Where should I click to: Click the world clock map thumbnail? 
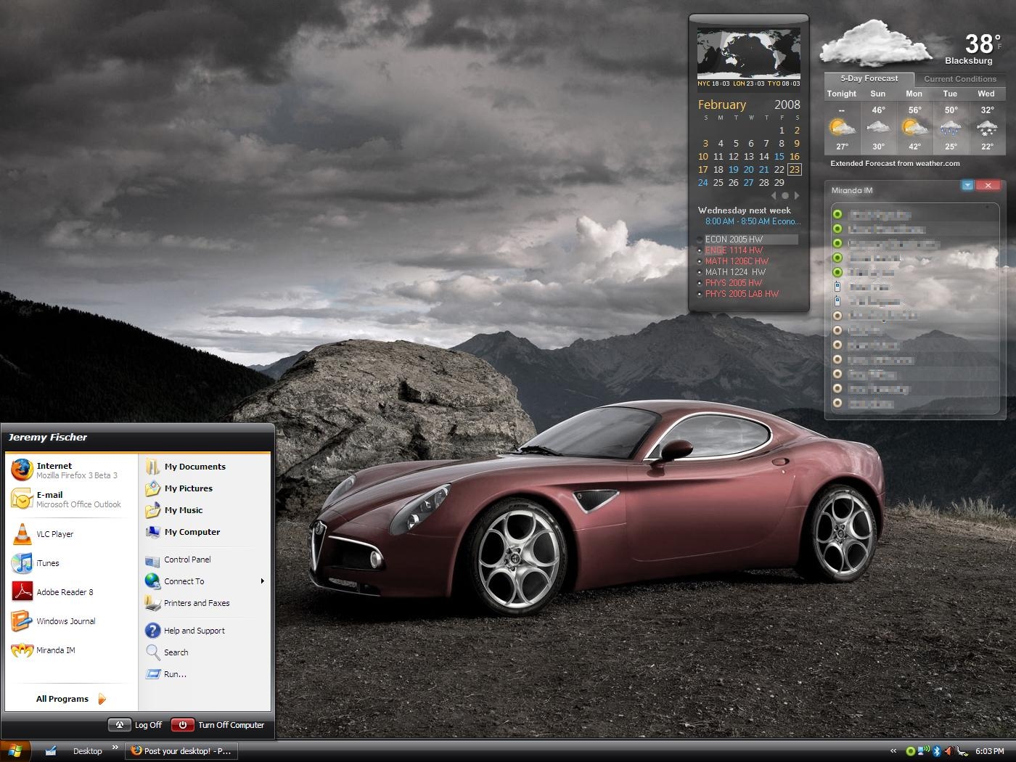(x=749, y=52)
